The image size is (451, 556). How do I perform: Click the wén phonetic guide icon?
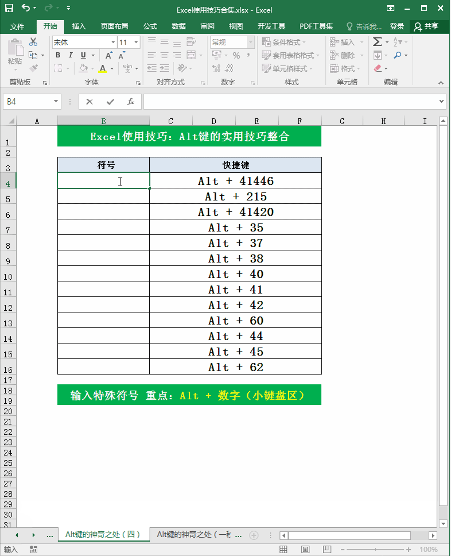[x=127, y=68]
